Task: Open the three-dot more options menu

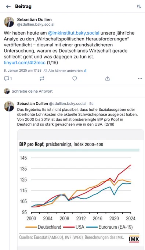Action: click(140, 78)
